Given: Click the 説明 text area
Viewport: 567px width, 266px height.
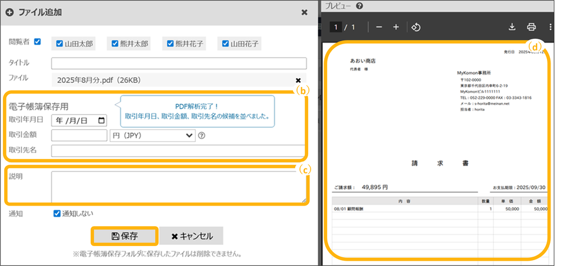Looking at the screenshot, I should click(x=179, y=187).
